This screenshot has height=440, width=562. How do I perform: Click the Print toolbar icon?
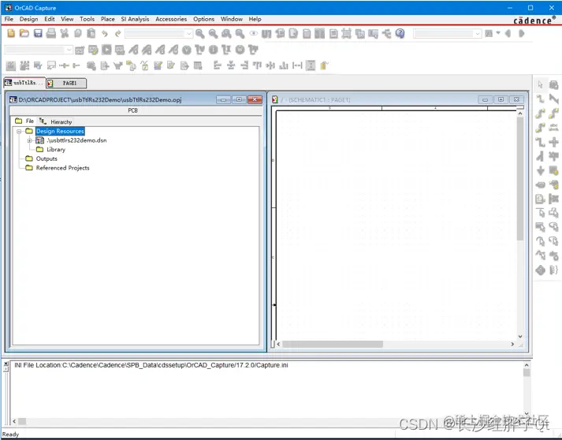tap(51, 33)
